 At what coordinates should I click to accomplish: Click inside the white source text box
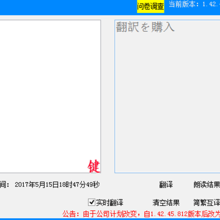[50, 97]
